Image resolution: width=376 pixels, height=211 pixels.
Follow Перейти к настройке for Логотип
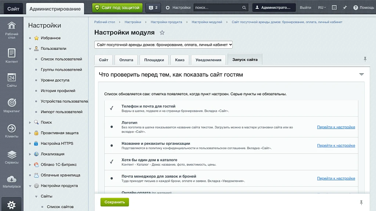(x=336, y=127)
